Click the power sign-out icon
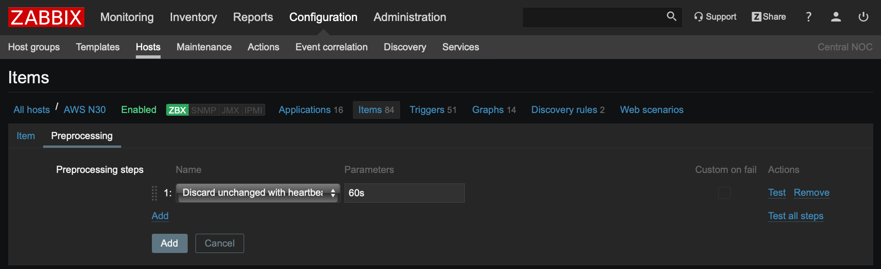Image resolution: width=881 pixels, height=269 pixels. (863, 17)
